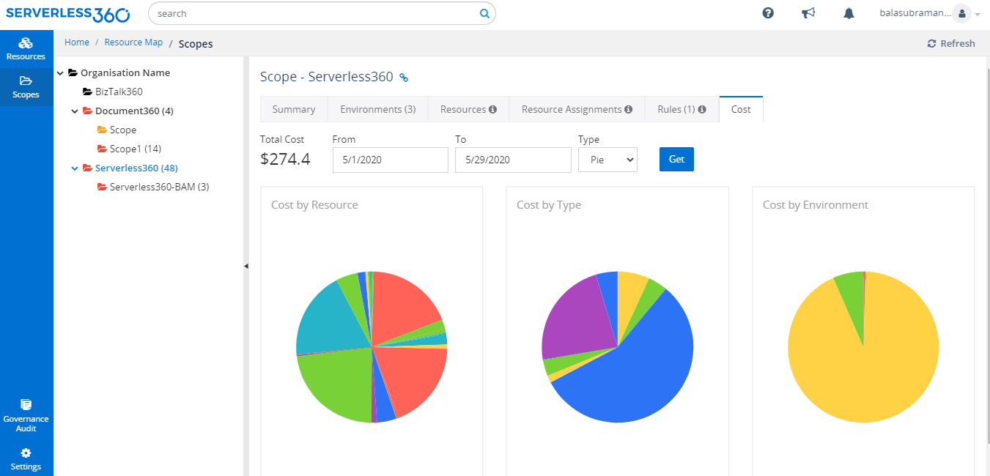
Task: Switch to the Environments (3) tab
Action: [x=377, y=109]
